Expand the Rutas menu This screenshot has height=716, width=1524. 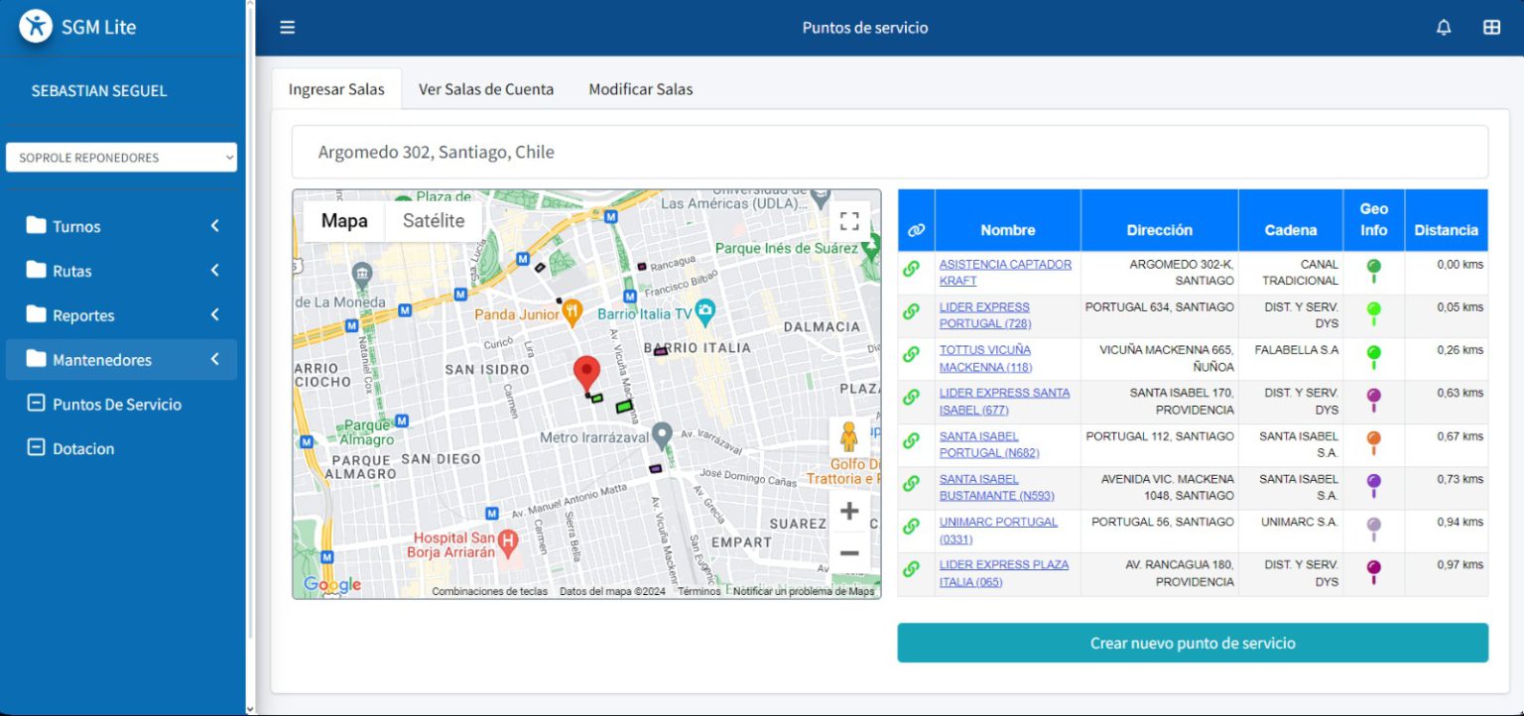[x=122, y=271]
